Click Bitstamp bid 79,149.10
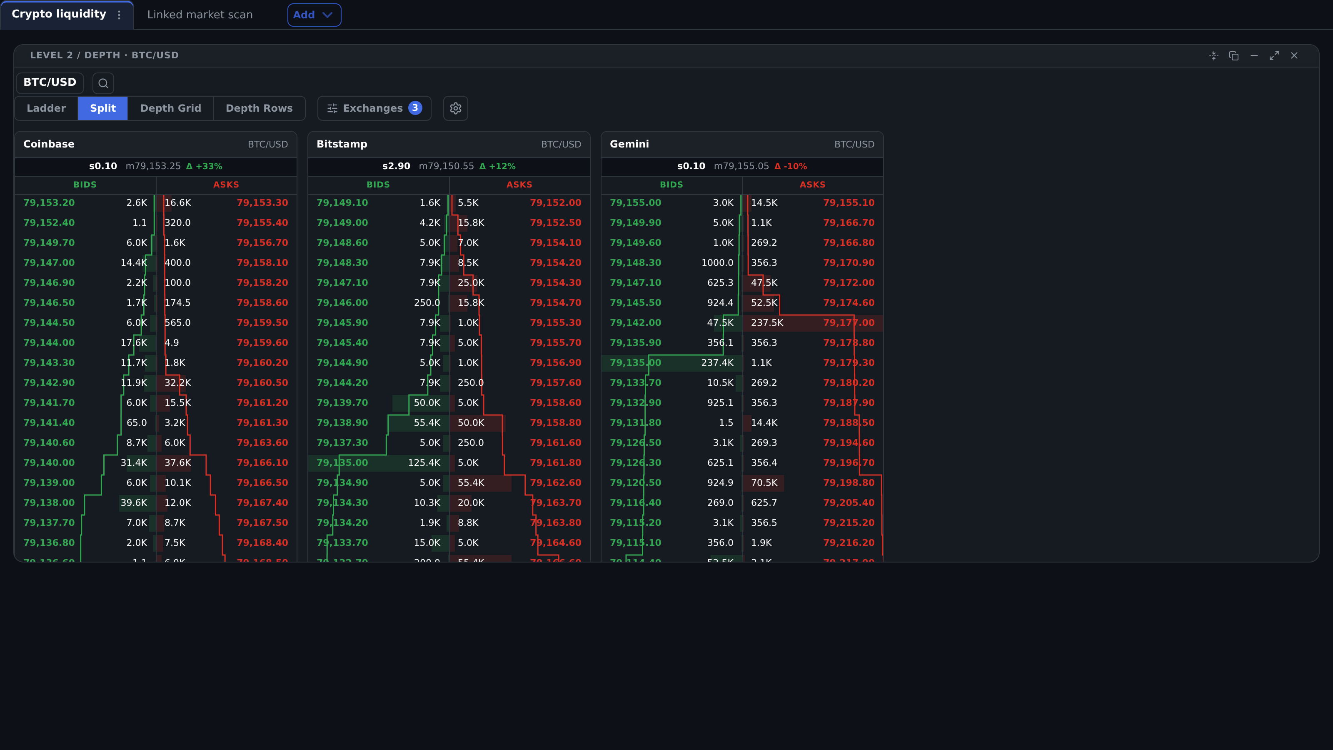 (342, 203)
